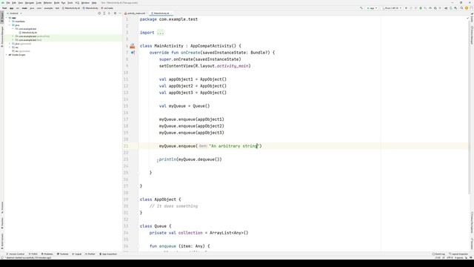Open the VCS menu
Screen dimensions: 474x267
77,3
